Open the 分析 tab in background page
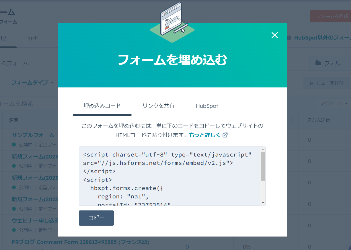Viewport: 351px width, 250px height. click(33, 38)
